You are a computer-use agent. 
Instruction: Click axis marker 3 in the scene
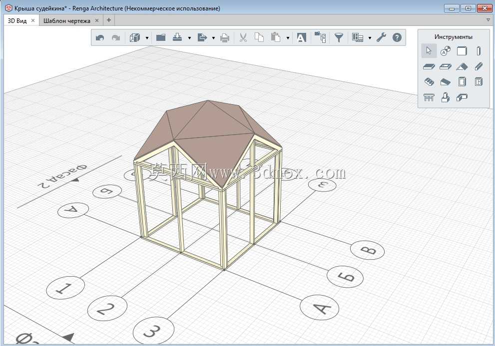(x=153, y=330)
